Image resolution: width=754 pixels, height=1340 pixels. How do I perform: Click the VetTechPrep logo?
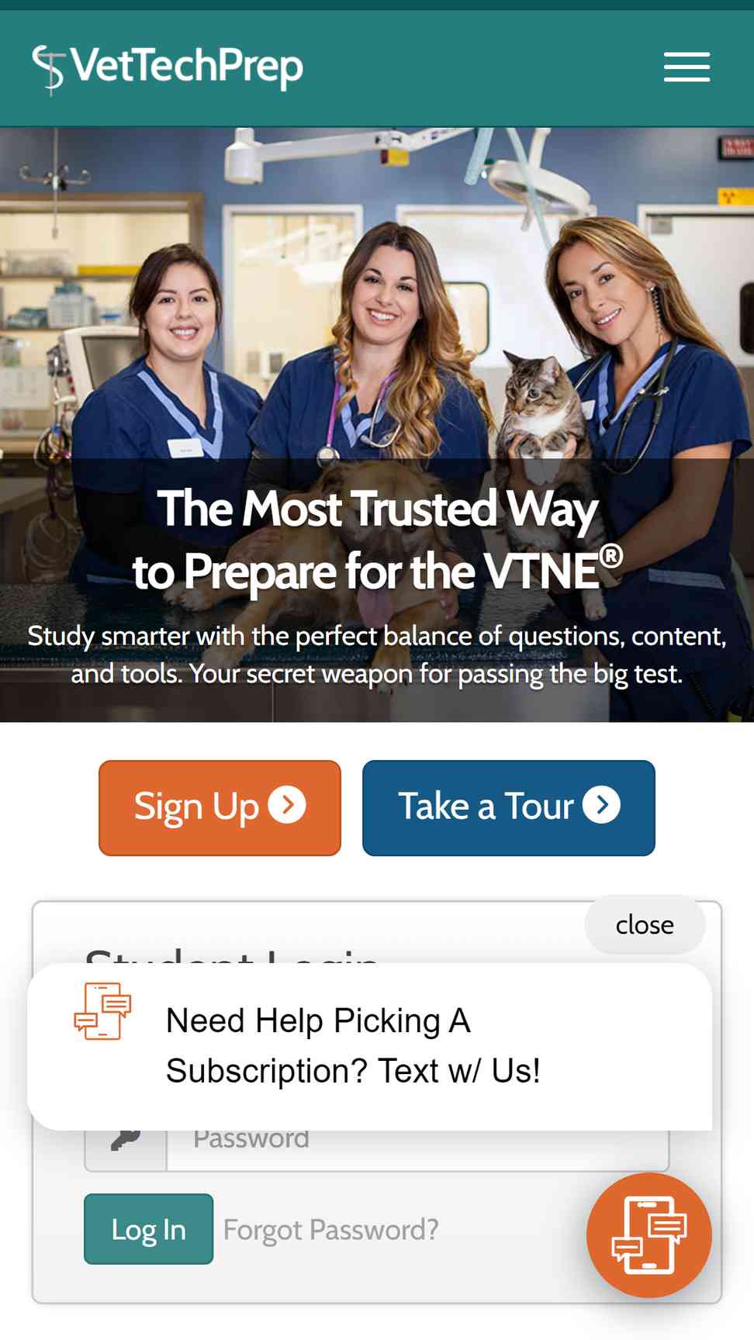(x=168, y=68)
